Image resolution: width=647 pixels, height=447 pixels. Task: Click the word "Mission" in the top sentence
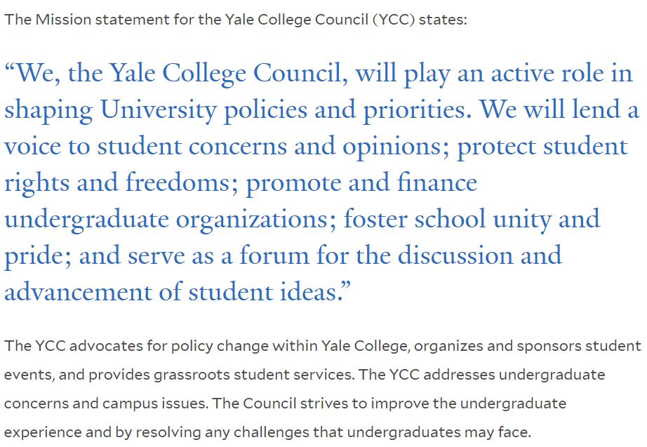click(63, 20)
